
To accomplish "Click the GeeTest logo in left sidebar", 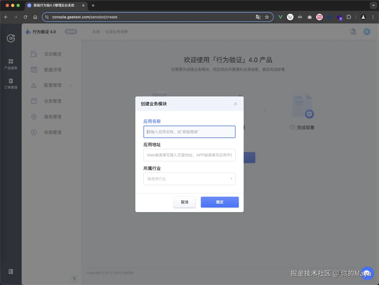I will 11,38.
